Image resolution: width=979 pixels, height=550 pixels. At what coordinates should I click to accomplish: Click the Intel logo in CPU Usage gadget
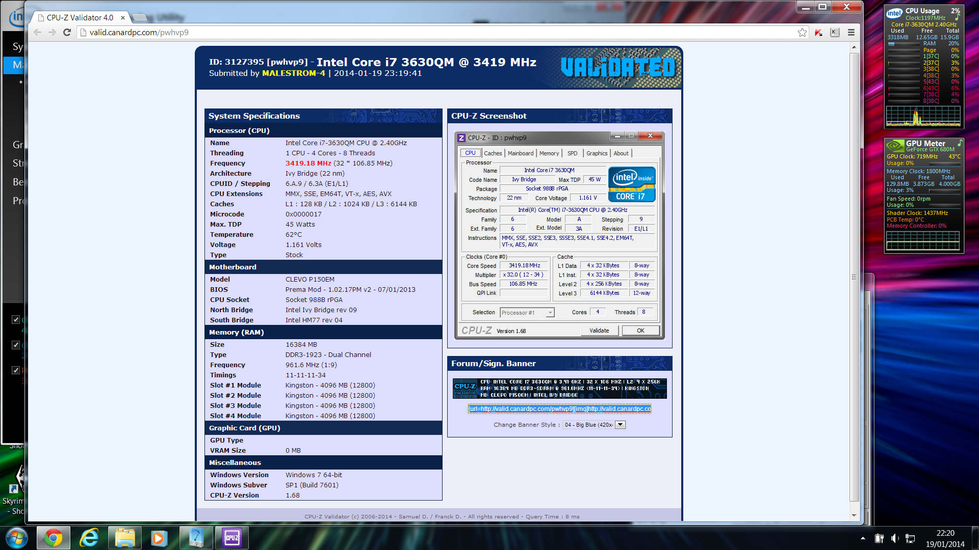tap(894, 13)
